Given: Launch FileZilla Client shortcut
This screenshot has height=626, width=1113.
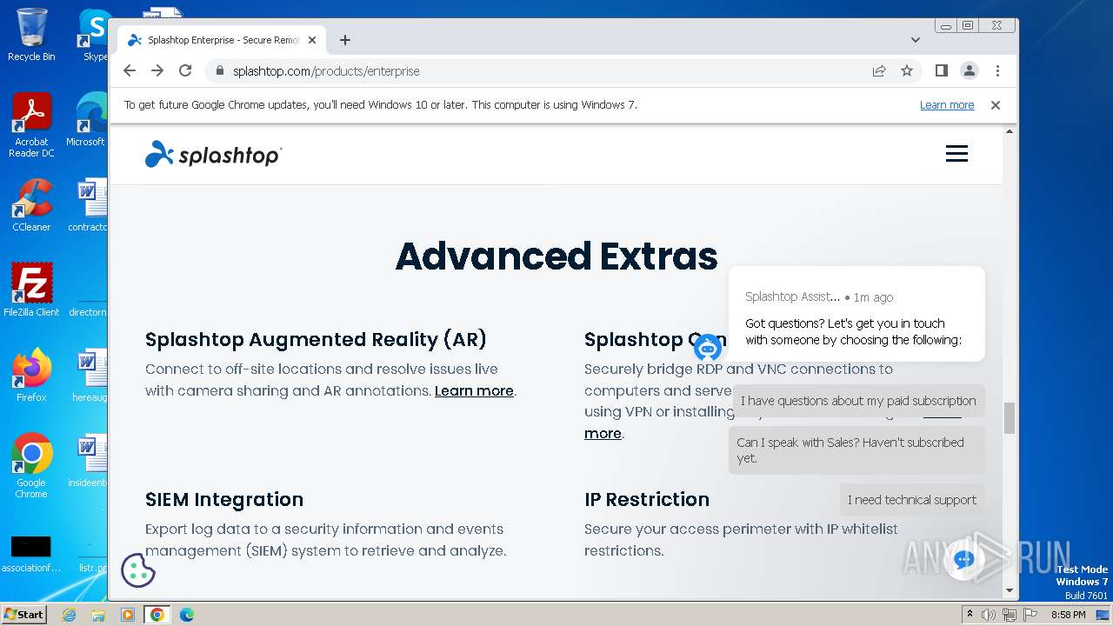Looking at the screenshot, I should point(31,290).
